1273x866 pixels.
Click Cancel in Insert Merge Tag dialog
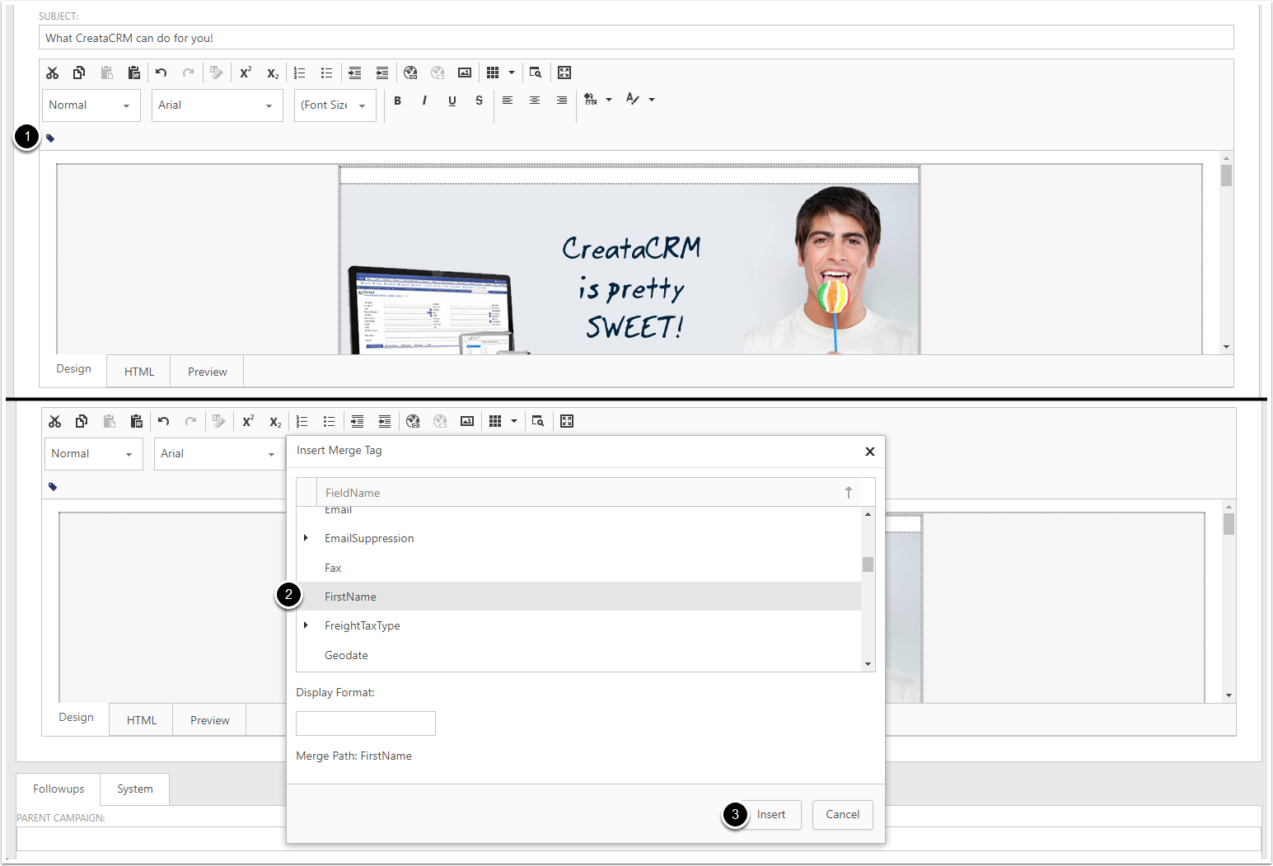[843, 815]
